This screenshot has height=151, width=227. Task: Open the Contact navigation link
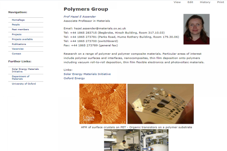point(16,54)
